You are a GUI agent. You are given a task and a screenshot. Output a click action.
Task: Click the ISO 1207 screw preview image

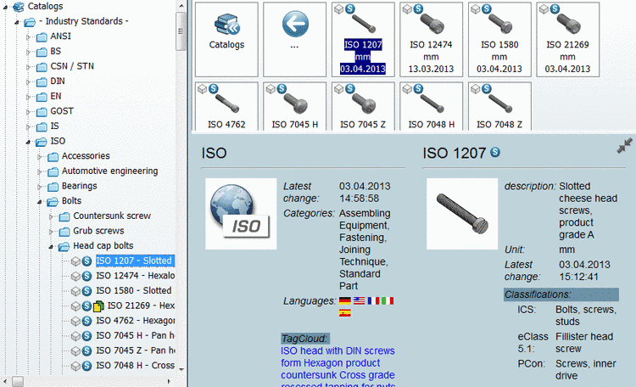pos(462,214)
